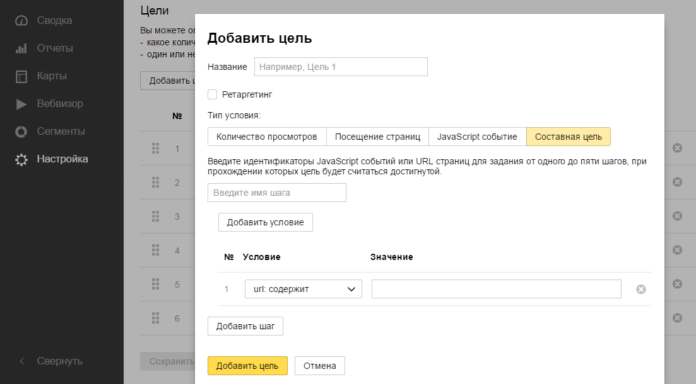The width and height of the screenshot is (696, 384).
Task: Click Добавить шаг button
Action: tap(245, 326)
